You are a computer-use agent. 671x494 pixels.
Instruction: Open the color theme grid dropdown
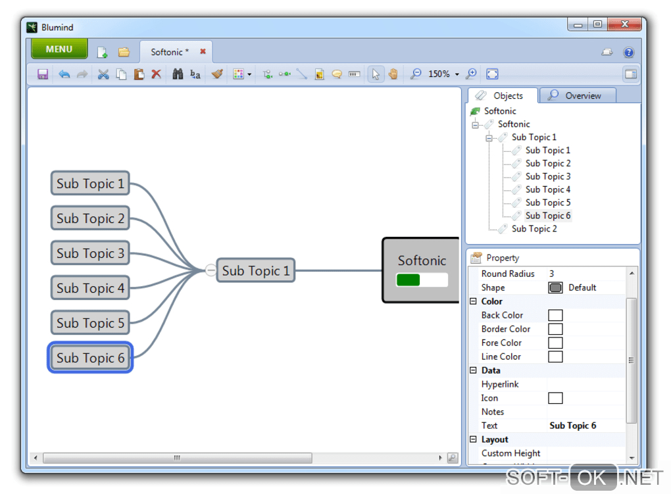click(x=242, y=74)
